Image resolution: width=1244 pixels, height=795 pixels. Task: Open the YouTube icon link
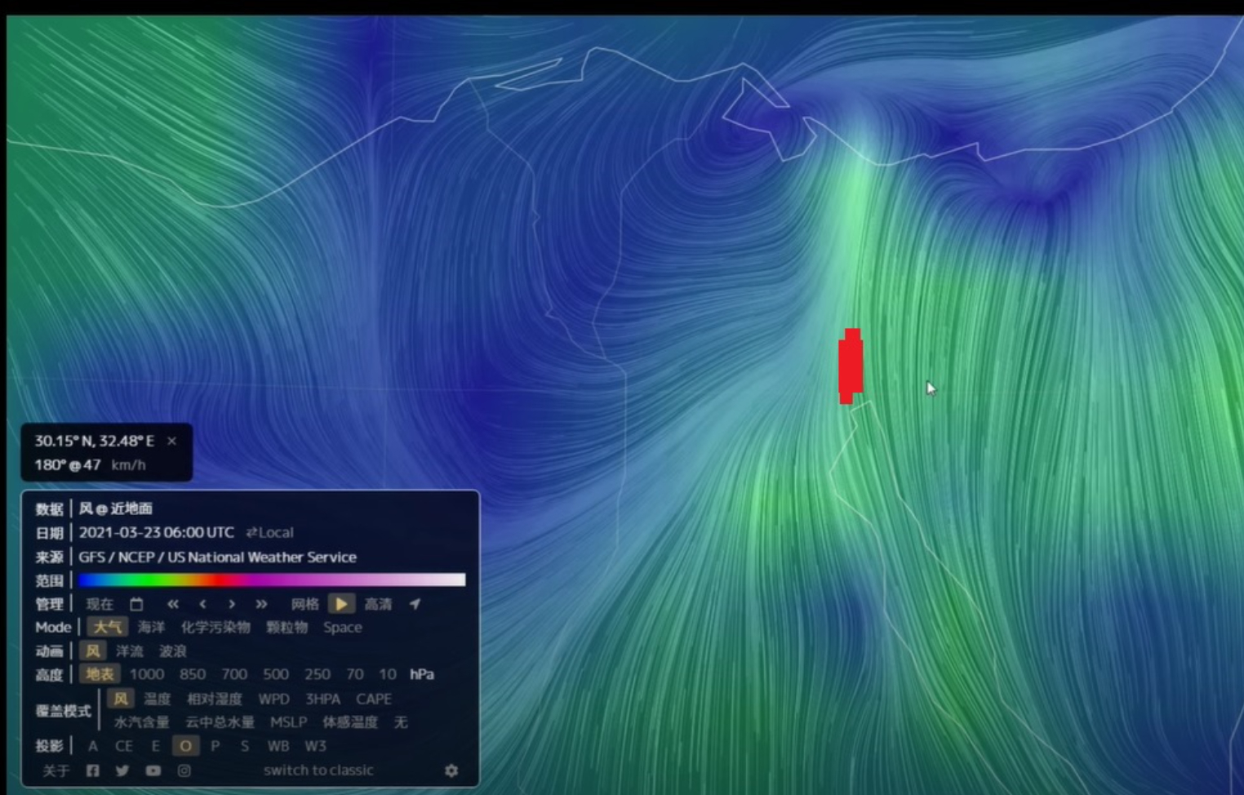coord(153,771)
